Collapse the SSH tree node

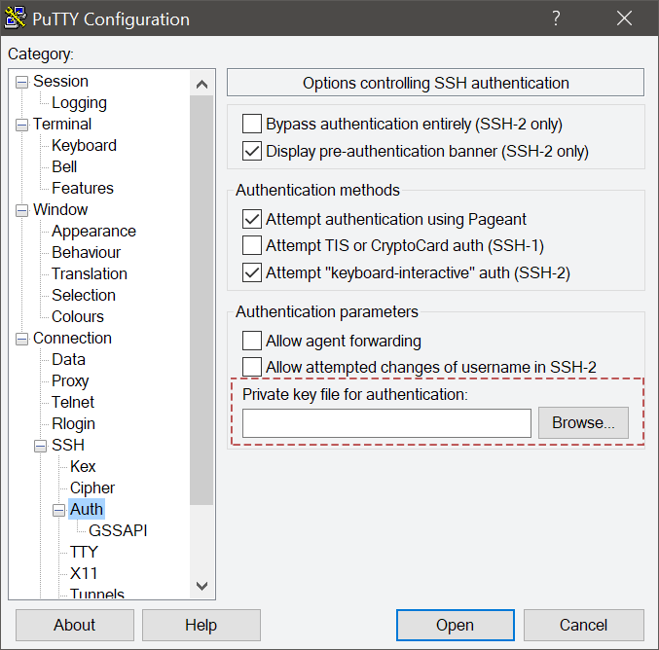tap(40, 446)
